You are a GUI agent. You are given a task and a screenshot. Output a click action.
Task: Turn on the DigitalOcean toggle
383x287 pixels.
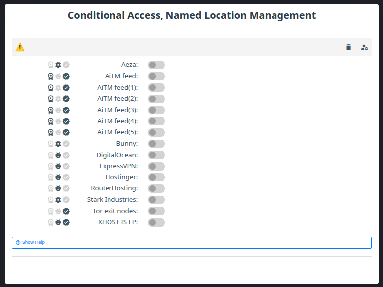coord(156,155)
